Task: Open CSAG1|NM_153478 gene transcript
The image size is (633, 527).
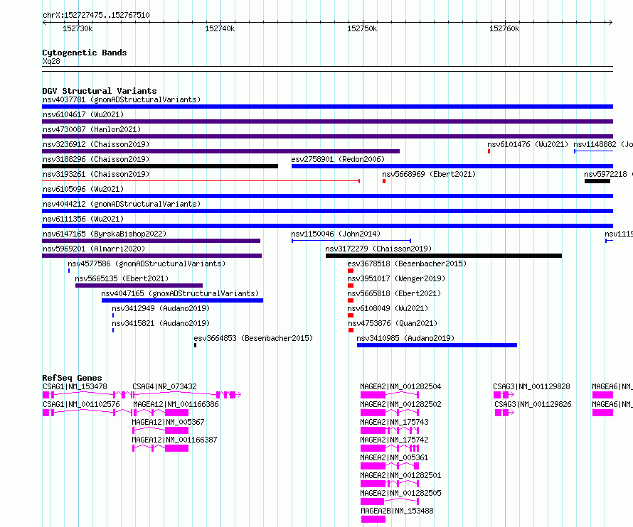Action: tap(75, 386)
